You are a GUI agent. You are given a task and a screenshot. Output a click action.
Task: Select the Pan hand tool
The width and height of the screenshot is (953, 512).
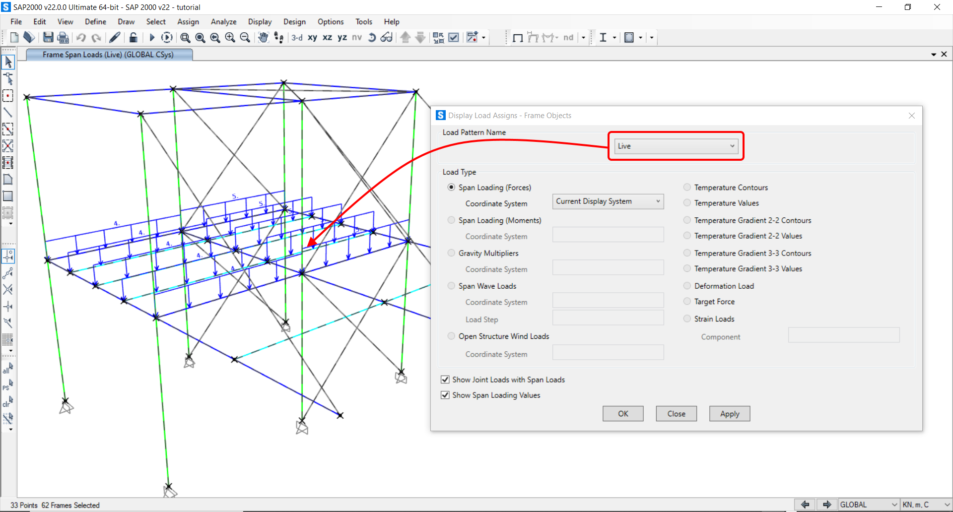[263, 38]
